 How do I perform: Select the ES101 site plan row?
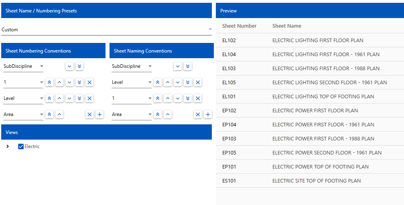point(310,181)
